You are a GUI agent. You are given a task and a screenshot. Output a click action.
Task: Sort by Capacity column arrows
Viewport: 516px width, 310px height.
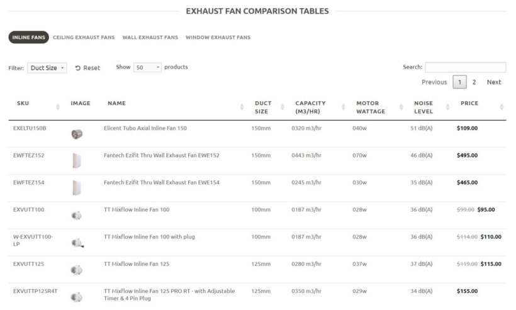[343, 108]
